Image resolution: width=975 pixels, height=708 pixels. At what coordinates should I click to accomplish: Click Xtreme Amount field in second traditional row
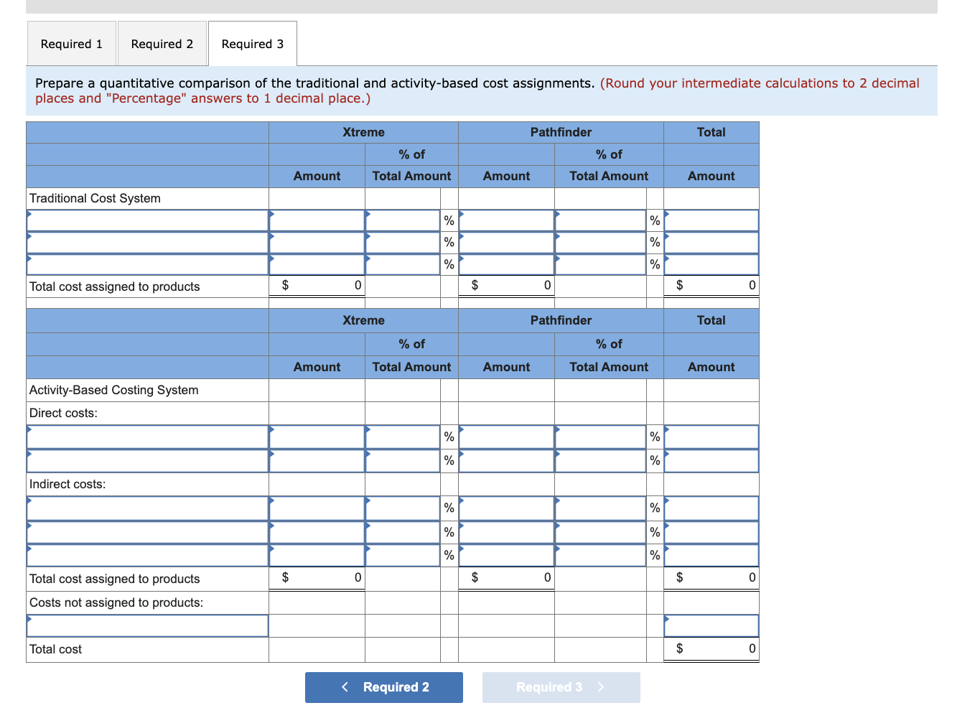click(x=317, y=243)
